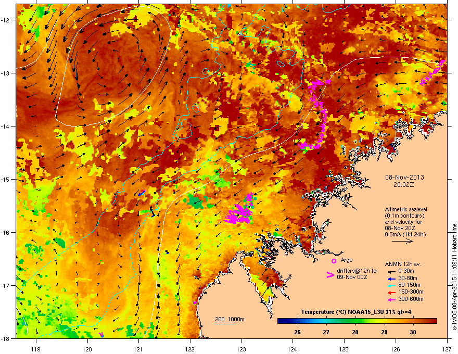458x354 pixels.
Task: Click the dark red end of temperature color bar
Action: (x=434, y=321)
